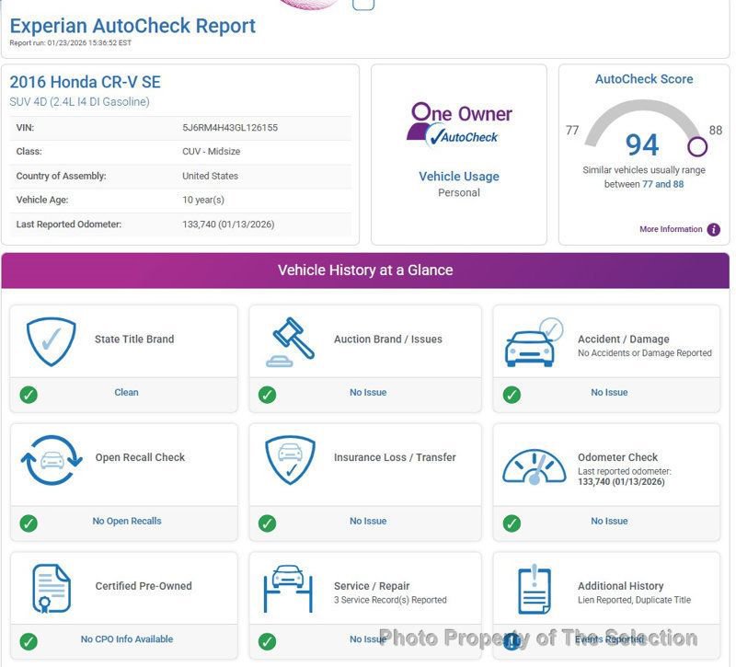This screenshot has height=667, width=736.
Task: Click the Auction Brand gavel icon
Action: click(x=289, y=341)
